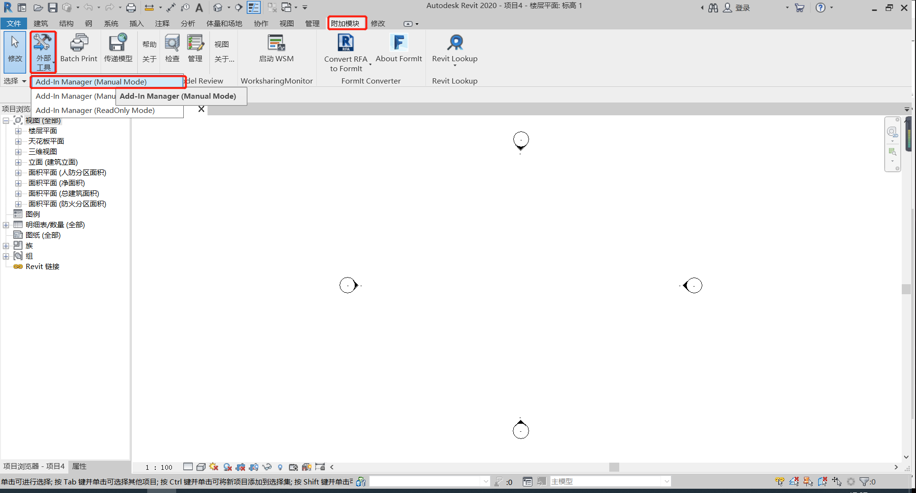
Task: Toggle the Thin Lines icon in quick access toolbar
Action: 254,8
